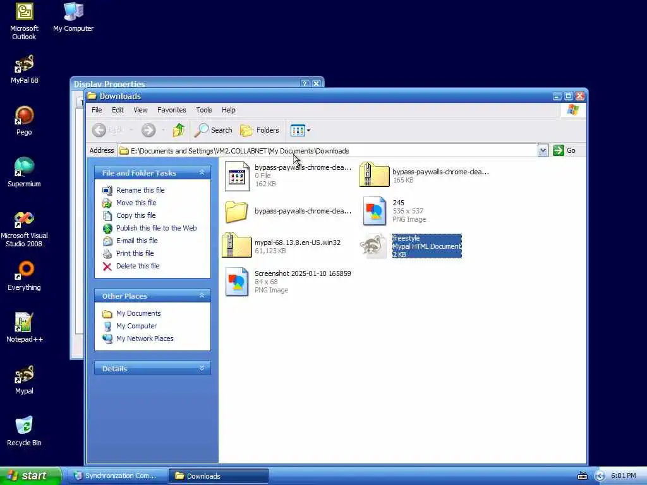Collapse File and Folder Tasks panel
The height and width of the screenshot is (485, 647).
(202, 173)
